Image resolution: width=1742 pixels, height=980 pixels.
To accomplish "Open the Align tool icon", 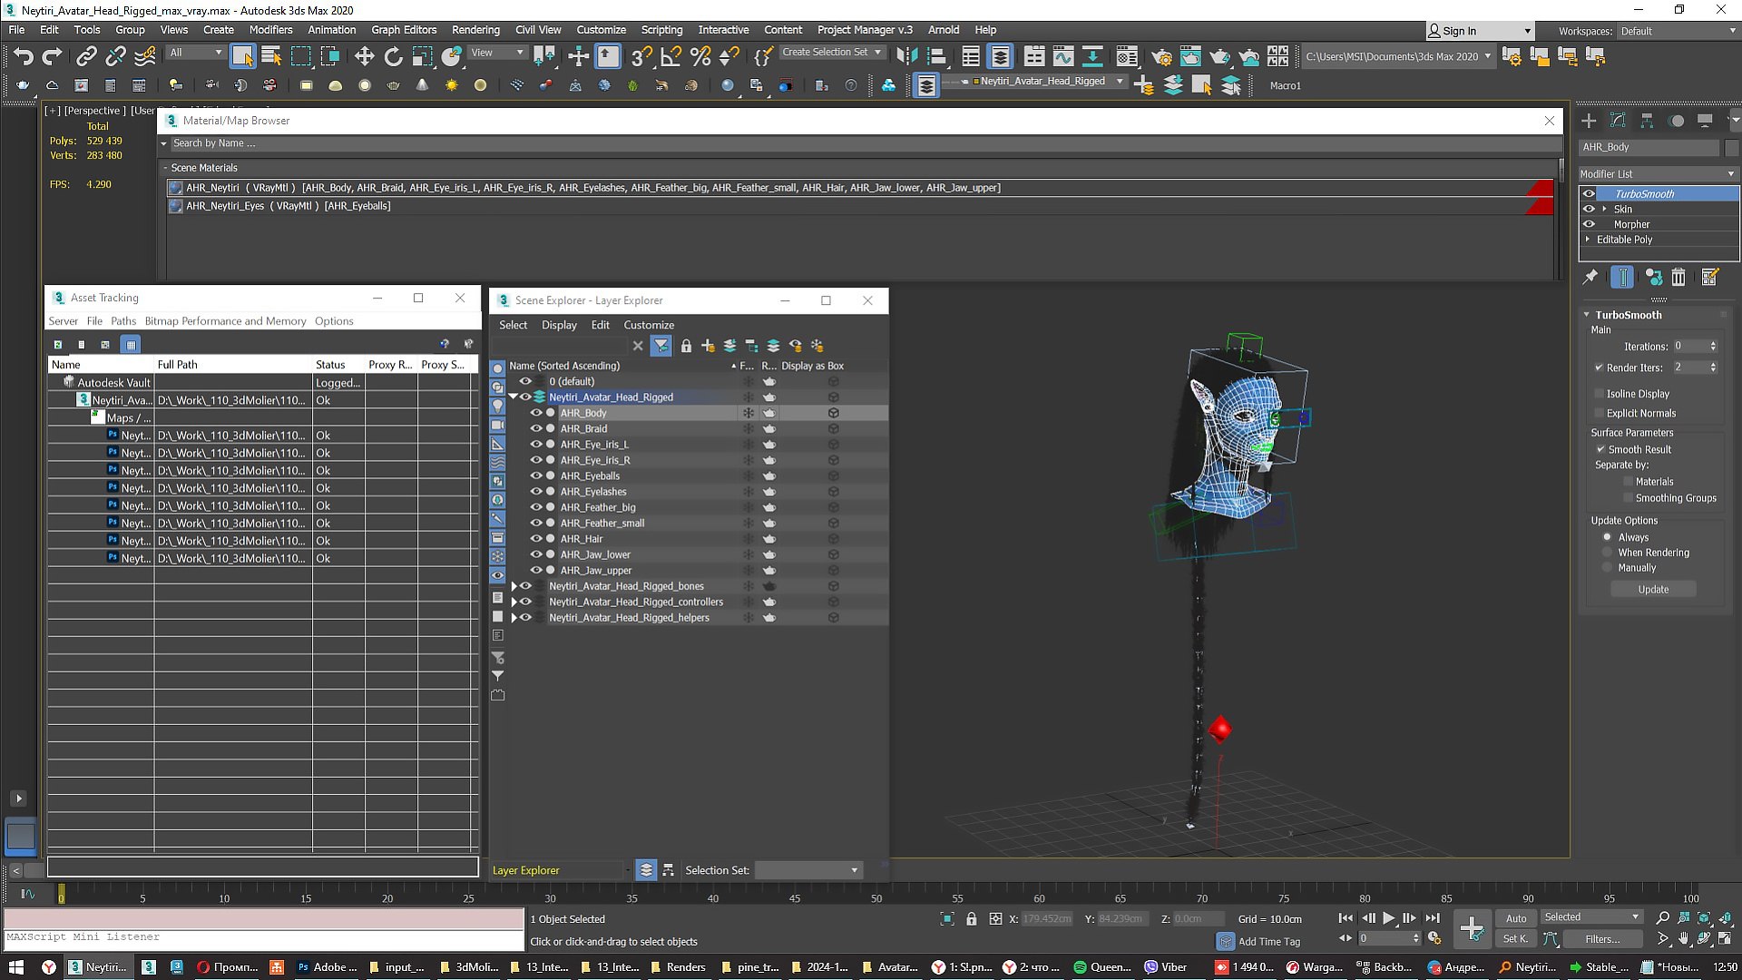I will [935, 56].
